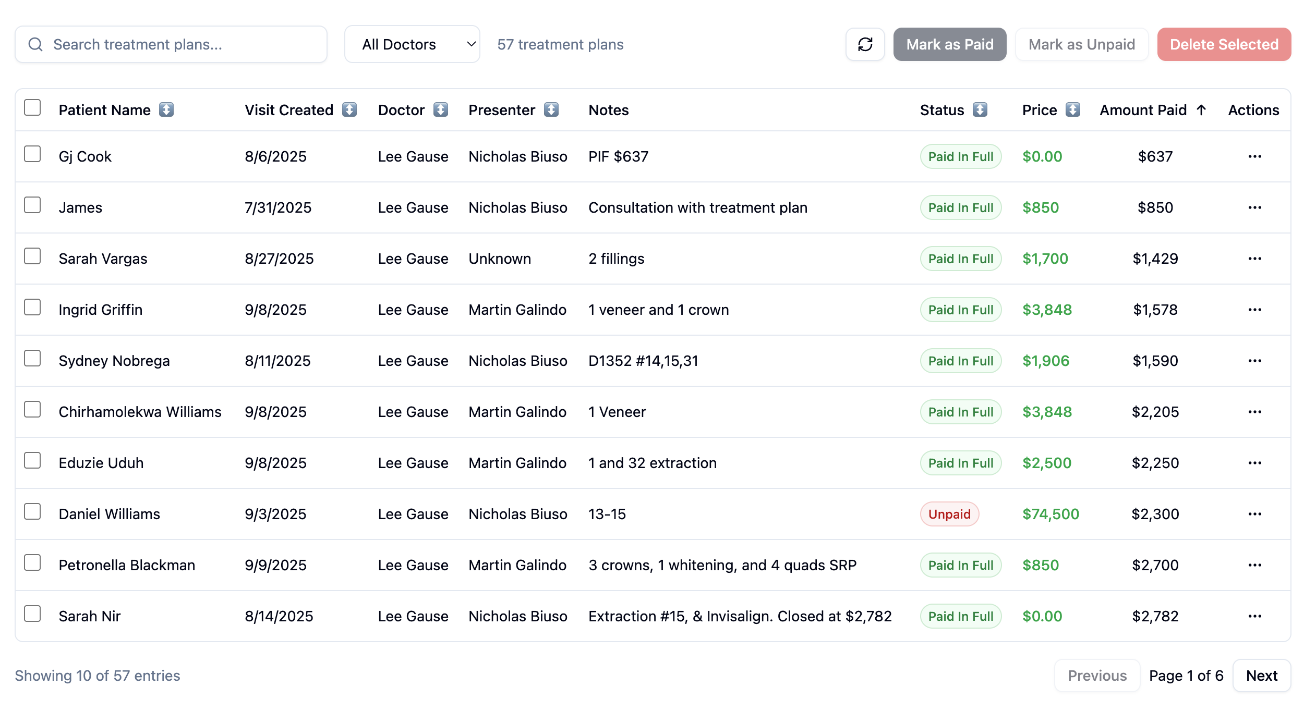Viewport: 1304px width, 711px height.
Task: Click Delete Selected button
Action: (1224, 44)
